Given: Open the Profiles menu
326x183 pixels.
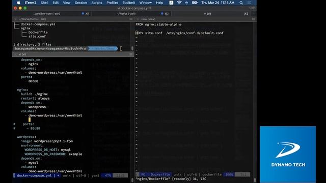Looking at the screenshot, I should pos(112,3).
